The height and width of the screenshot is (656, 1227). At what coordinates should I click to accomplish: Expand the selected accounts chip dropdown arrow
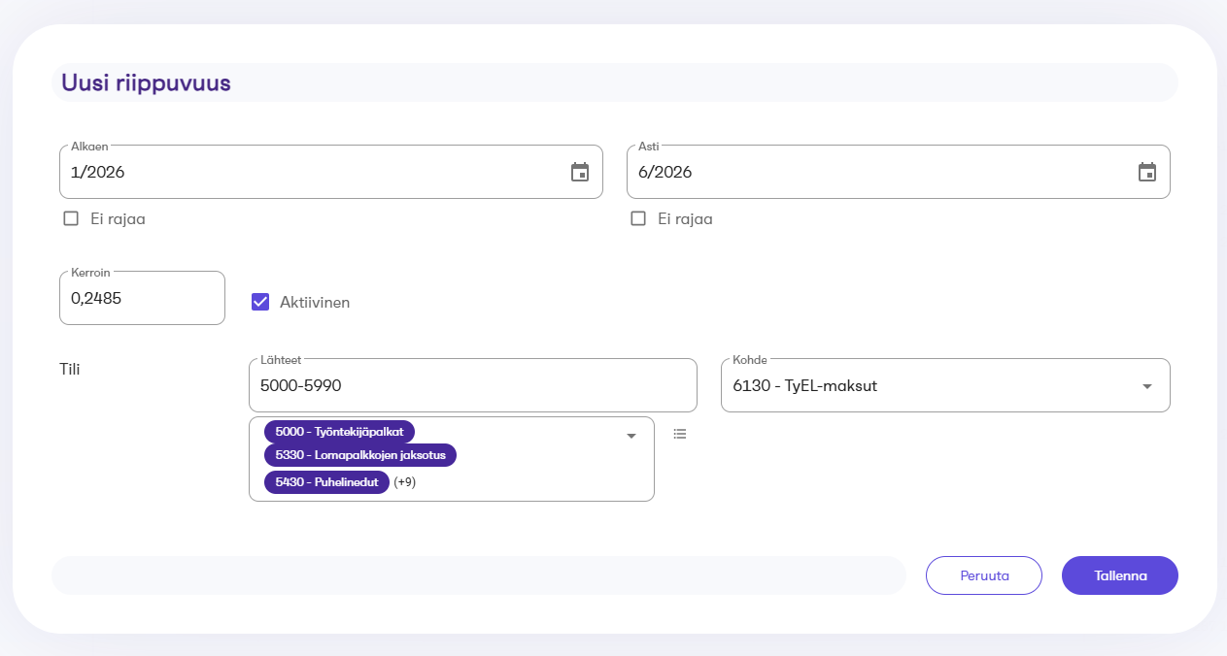pos(631,436)
